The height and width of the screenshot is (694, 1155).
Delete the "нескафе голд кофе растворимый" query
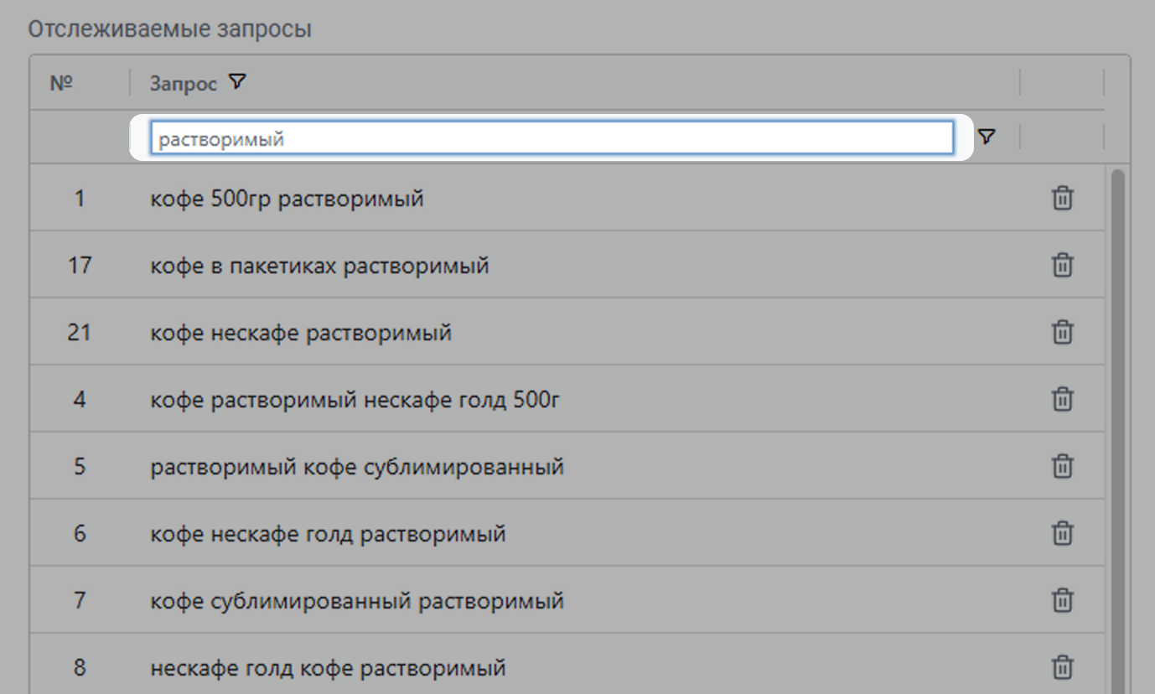coord(1062,667)
